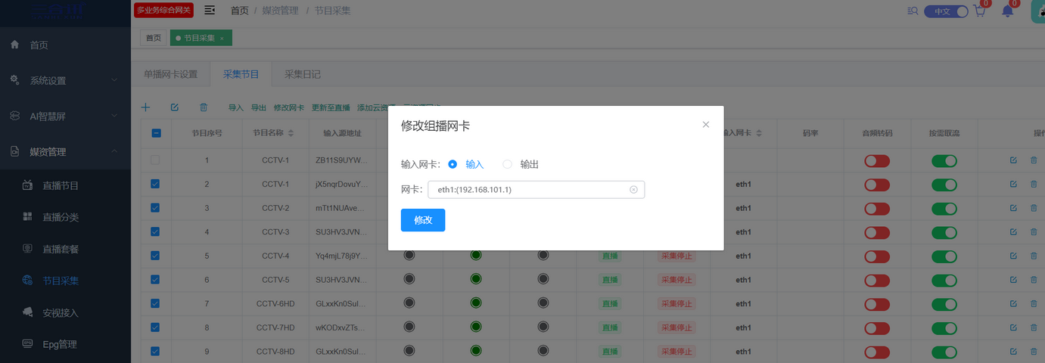Click delete icon for row 5
This screenshot has width=1045, height=363.
[1034, 256]
